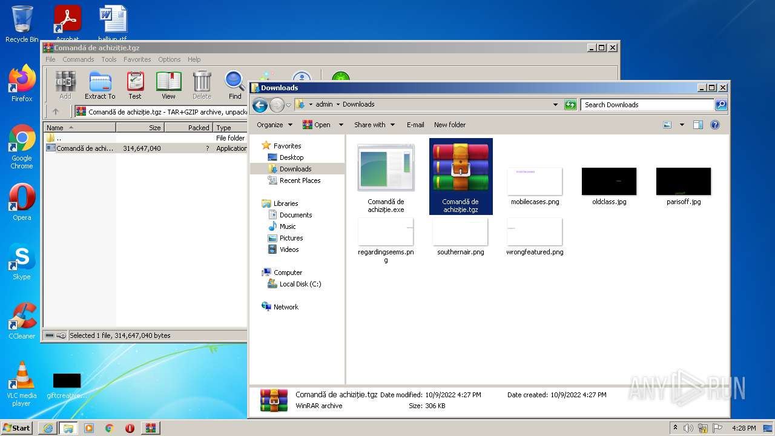Select giftcreative desktop file

[x=67, y=386]
